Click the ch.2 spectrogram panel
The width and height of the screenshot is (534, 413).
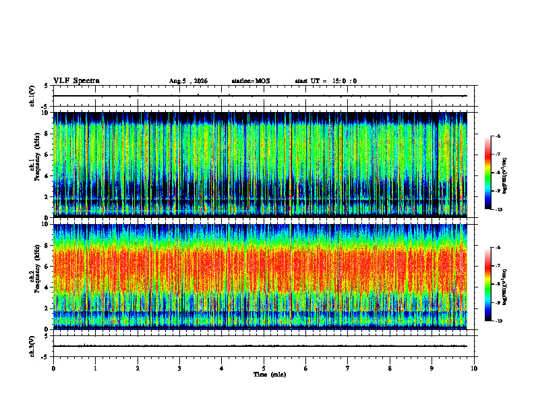[260, 277]
